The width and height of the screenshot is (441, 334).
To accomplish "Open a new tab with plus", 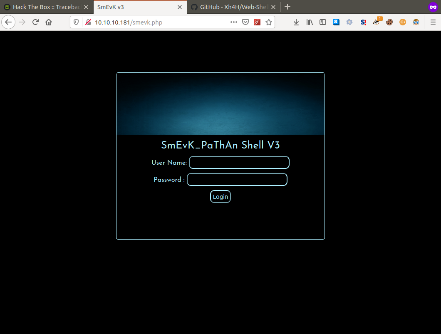I will pyautogui.click(x=287, y=7).
